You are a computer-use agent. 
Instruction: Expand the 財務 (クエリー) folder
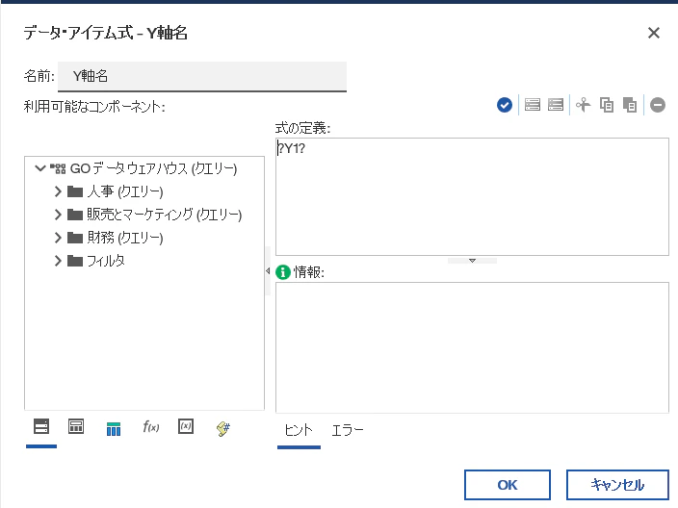point(58,238)
